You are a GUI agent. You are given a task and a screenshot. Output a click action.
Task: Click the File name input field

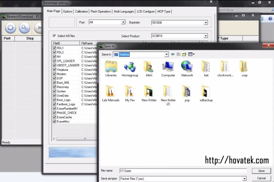pos(182,171)
